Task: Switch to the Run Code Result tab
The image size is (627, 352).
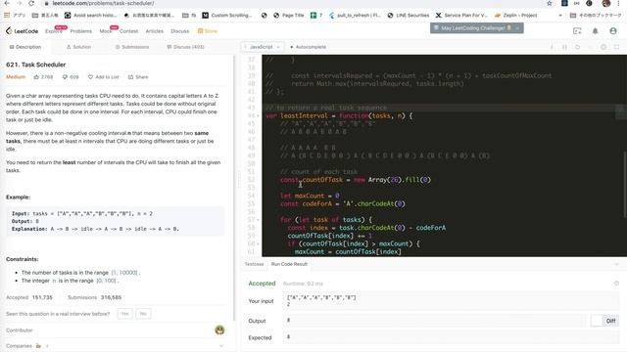Action: (x=289, y=264)
